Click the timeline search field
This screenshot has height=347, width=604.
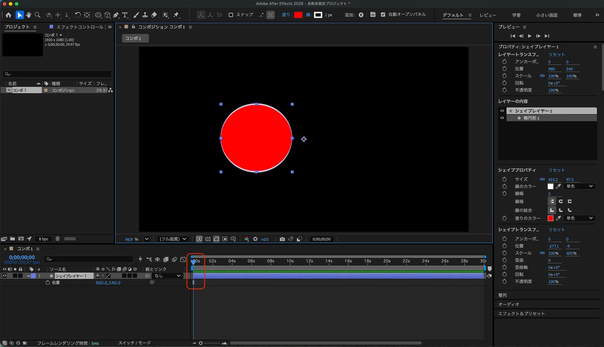tap(89, 259)
